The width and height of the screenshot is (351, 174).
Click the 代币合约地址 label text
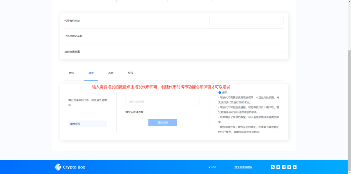point(72,21)
